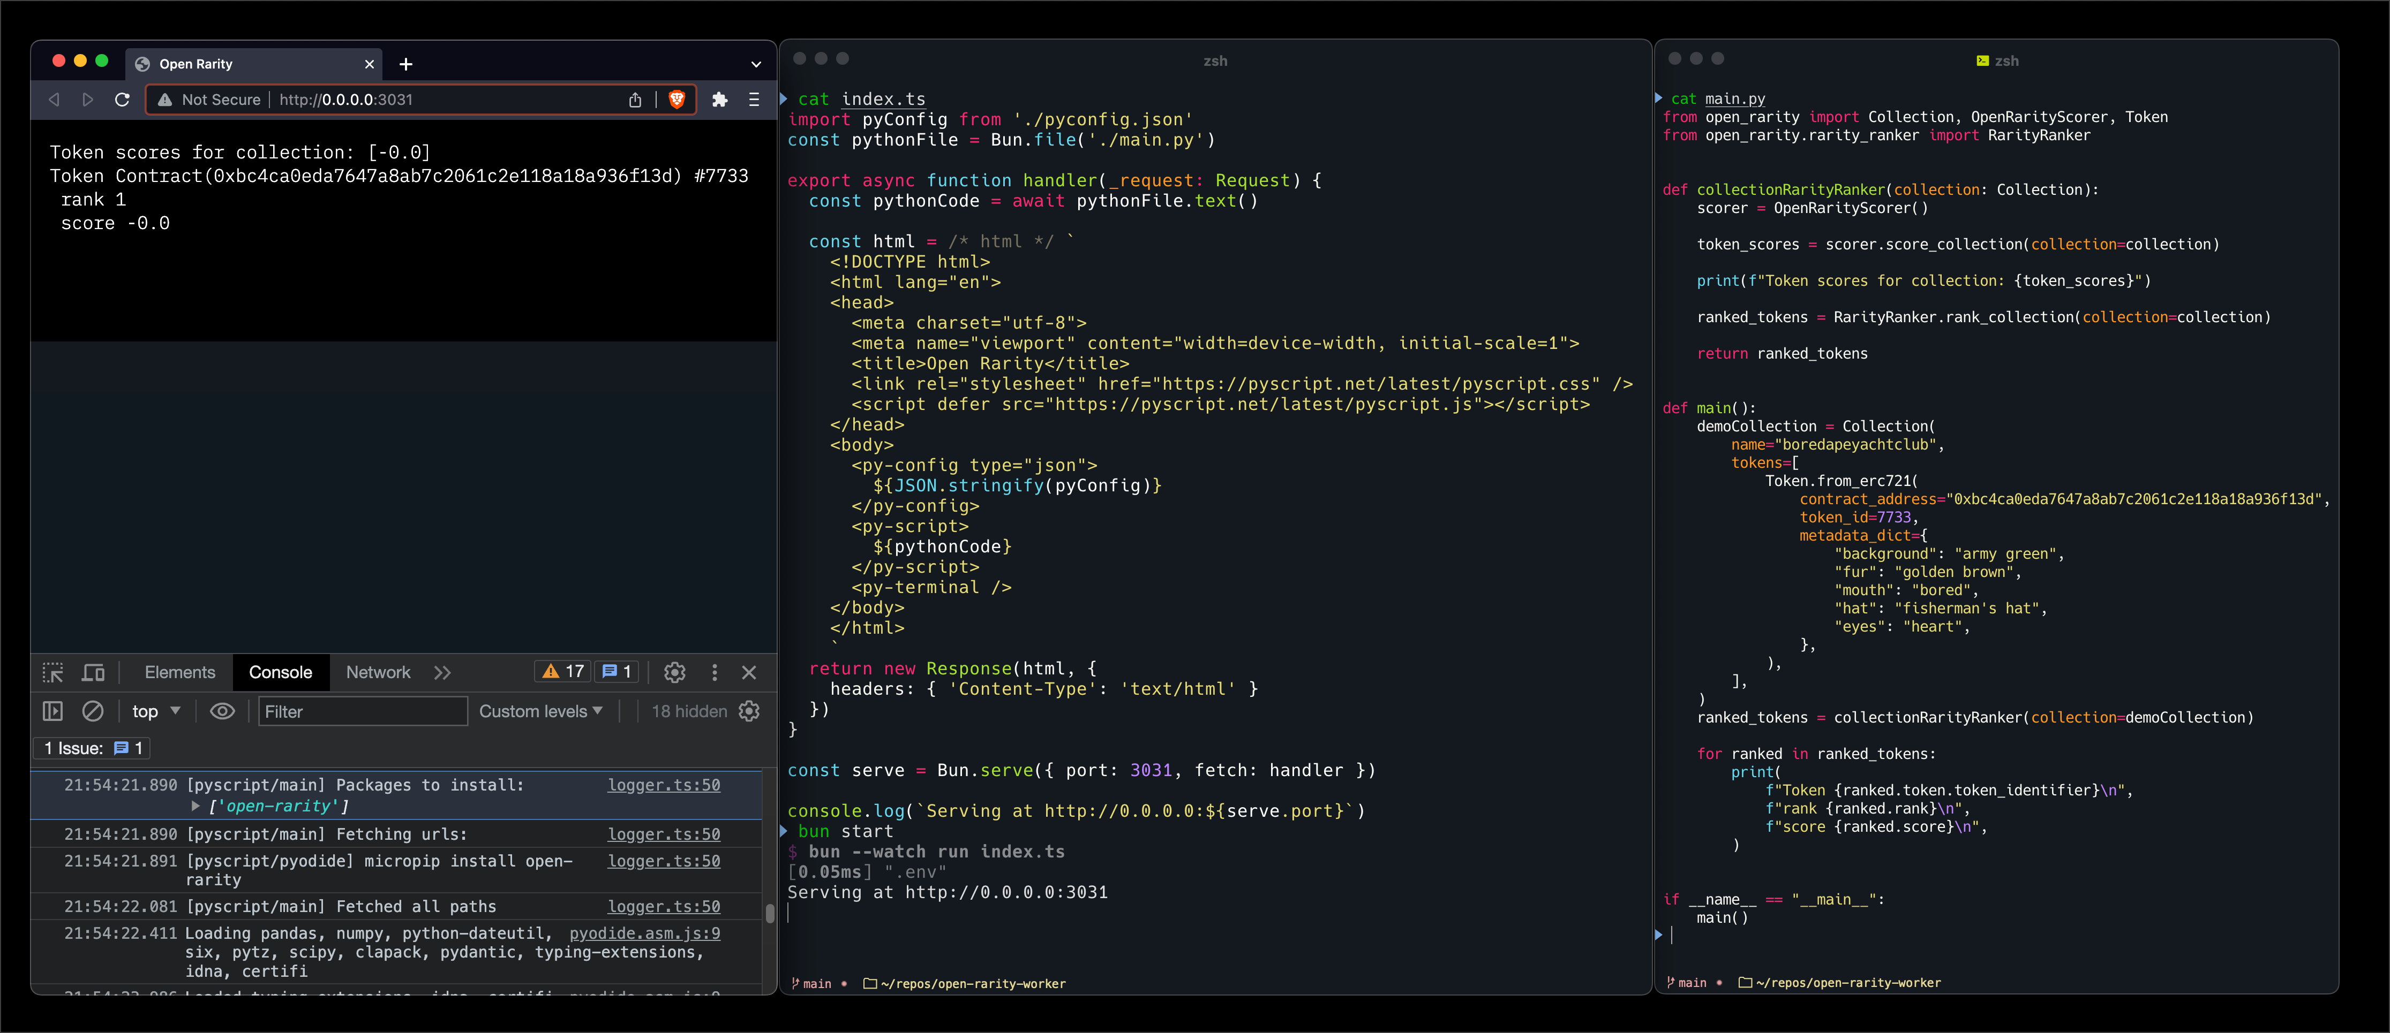Expand the ['open-rarity'] array
Screen dimensions: 2390x1033
point(196,806)
